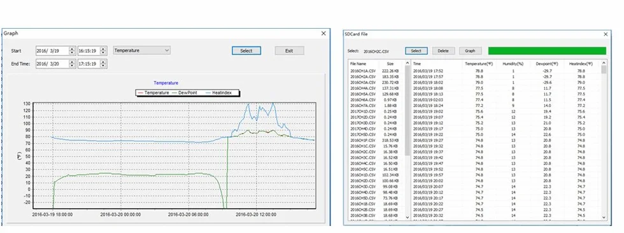Screen dimensions: 624x233
Task: Close the SDCard File window
Action: coord(606,34)
